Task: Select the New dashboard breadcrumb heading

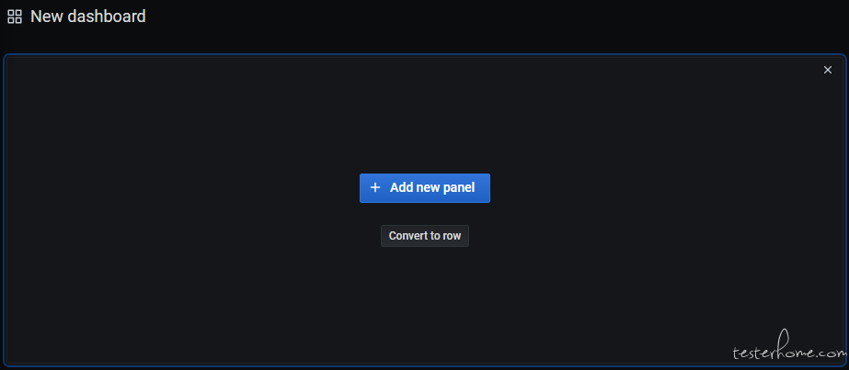Action: pyautogui.click(x=87, y=17)
